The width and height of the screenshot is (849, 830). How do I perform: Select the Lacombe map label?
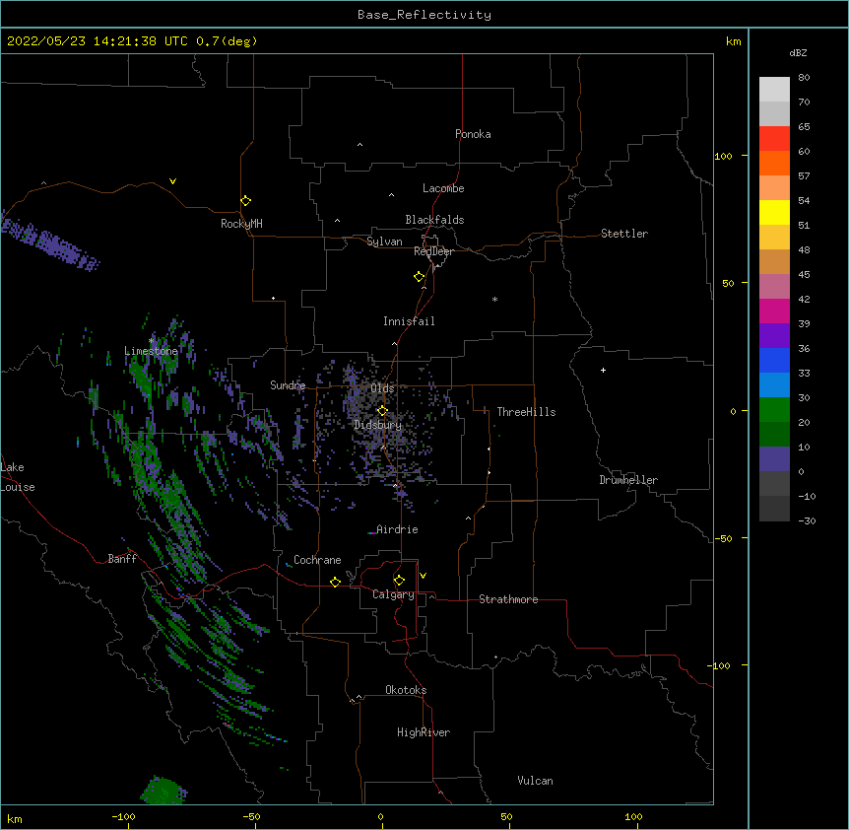[x=443, y=188]
